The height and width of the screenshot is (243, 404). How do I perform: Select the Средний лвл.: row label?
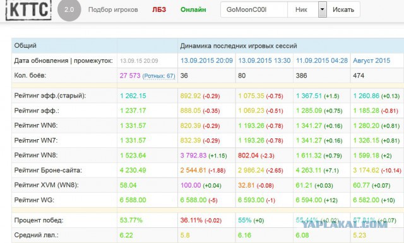[37, 235]
